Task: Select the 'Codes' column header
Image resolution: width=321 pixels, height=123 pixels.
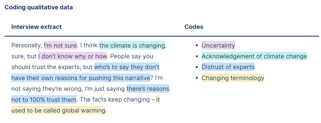Action: (x=194, y=27)
